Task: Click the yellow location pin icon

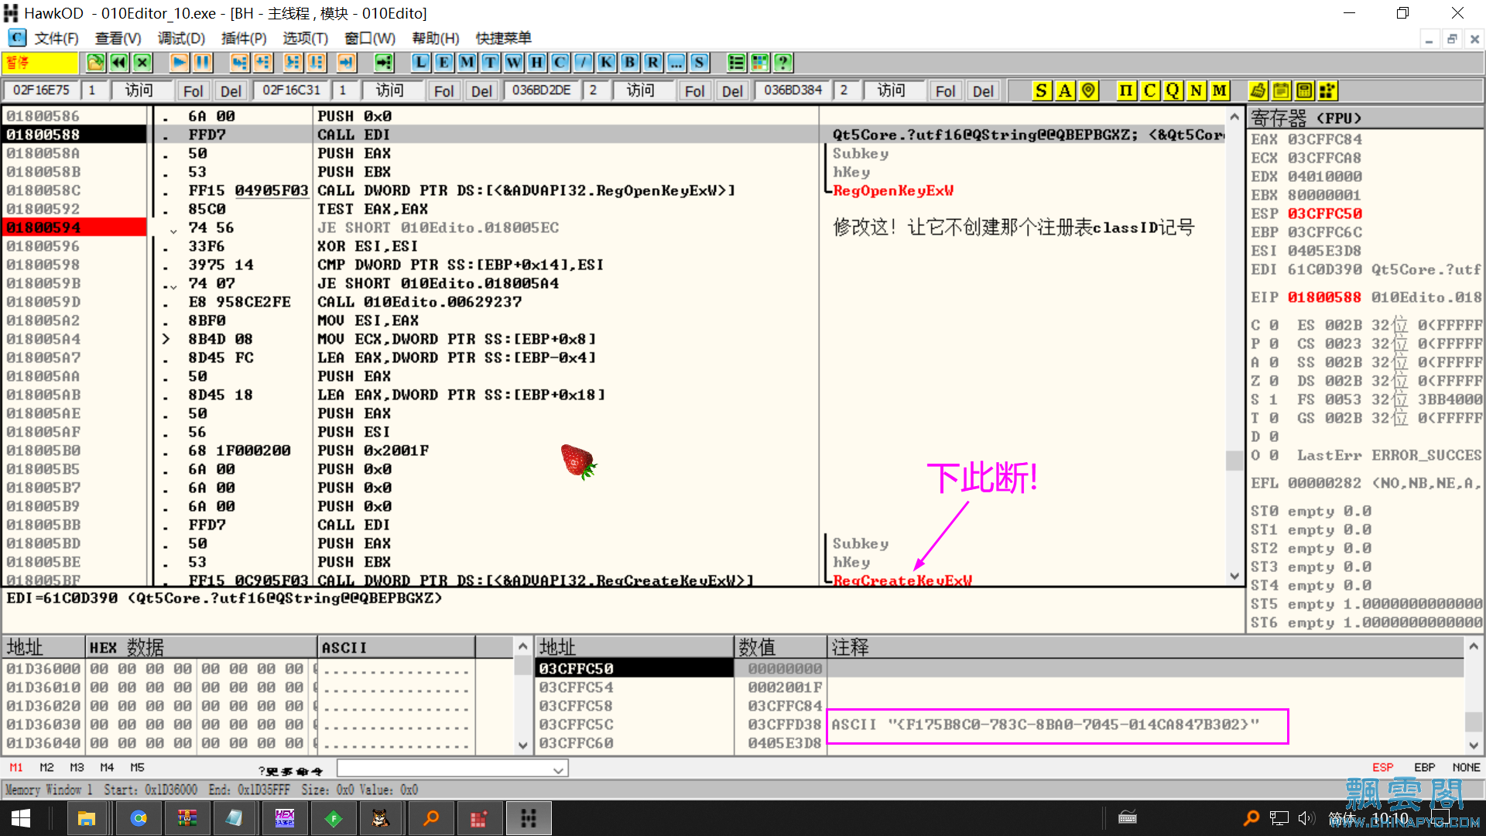Action: (x=1088, y=91)
